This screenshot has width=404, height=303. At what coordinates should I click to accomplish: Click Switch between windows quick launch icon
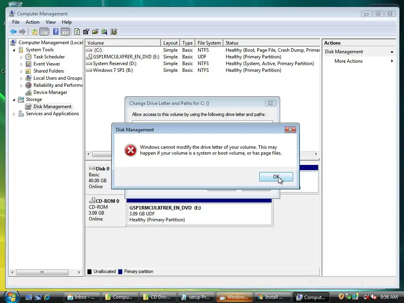[x=38, y=297]
